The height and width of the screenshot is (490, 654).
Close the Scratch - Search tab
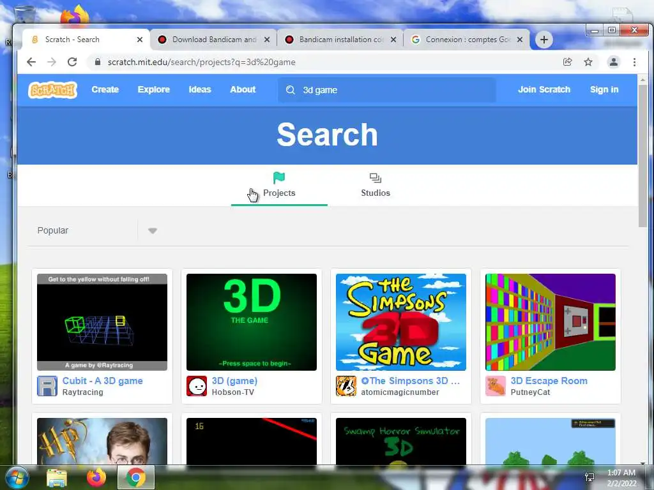(140, 40)
